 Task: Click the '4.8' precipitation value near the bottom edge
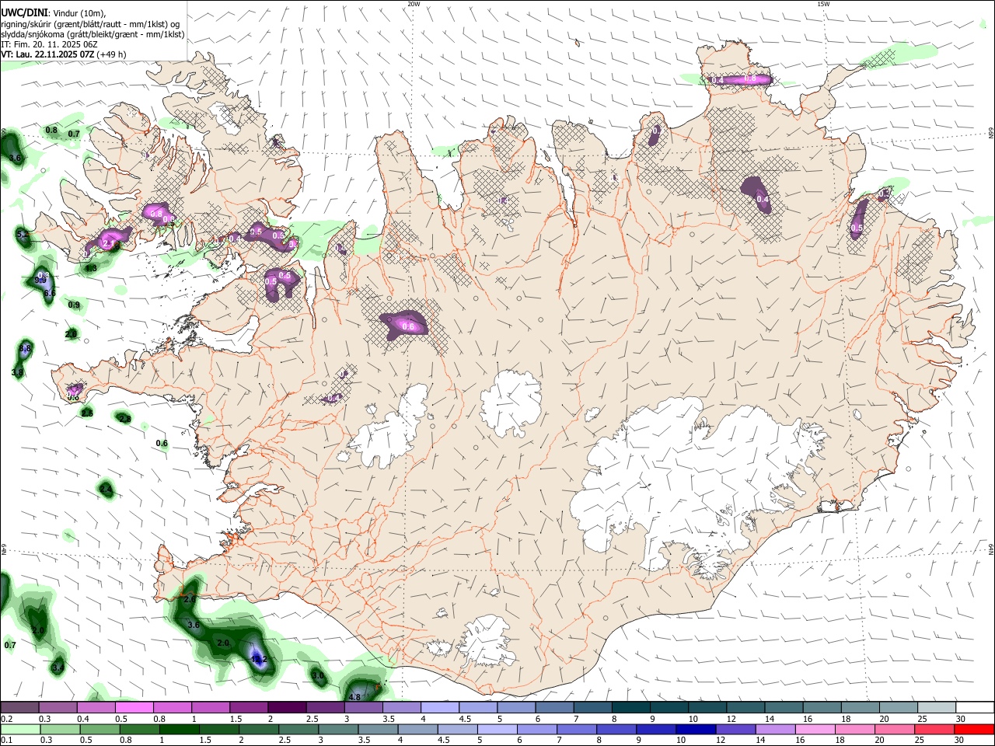tap(354, 697)
